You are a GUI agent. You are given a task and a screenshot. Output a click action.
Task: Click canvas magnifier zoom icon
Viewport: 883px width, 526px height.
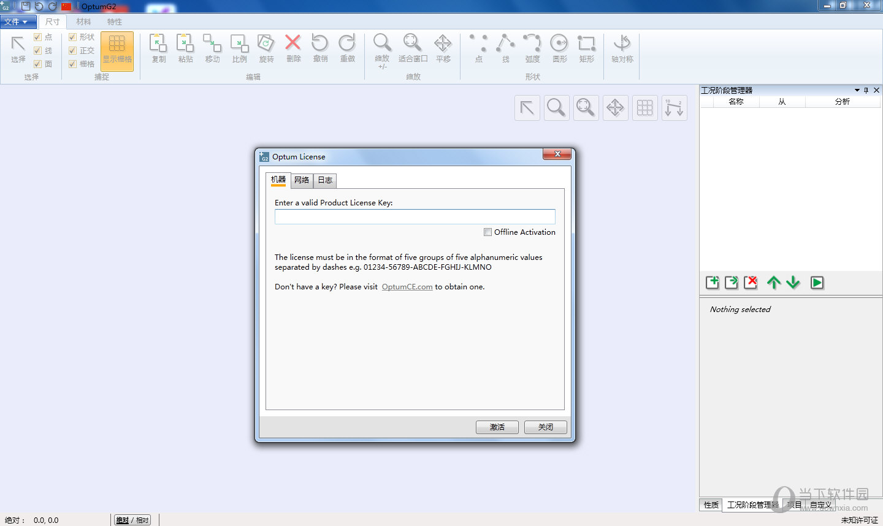click(x=557, y=108)
